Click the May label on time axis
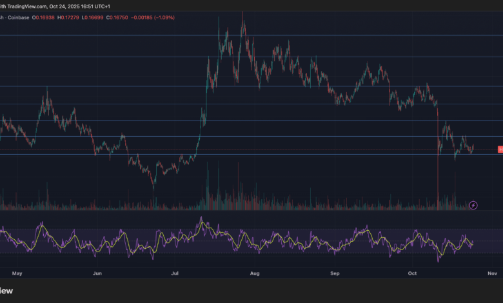Viewport: 503px width, 303px height. 17,273
